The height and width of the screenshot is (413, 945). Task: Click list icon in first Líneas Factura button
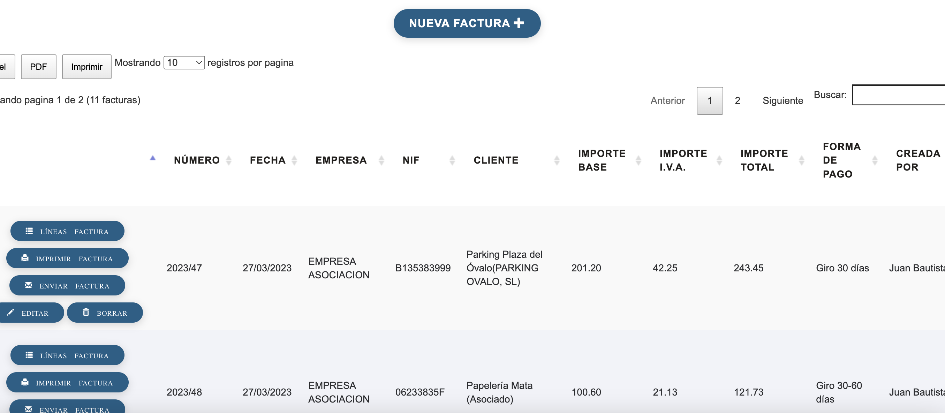click(x=29, y=231)
